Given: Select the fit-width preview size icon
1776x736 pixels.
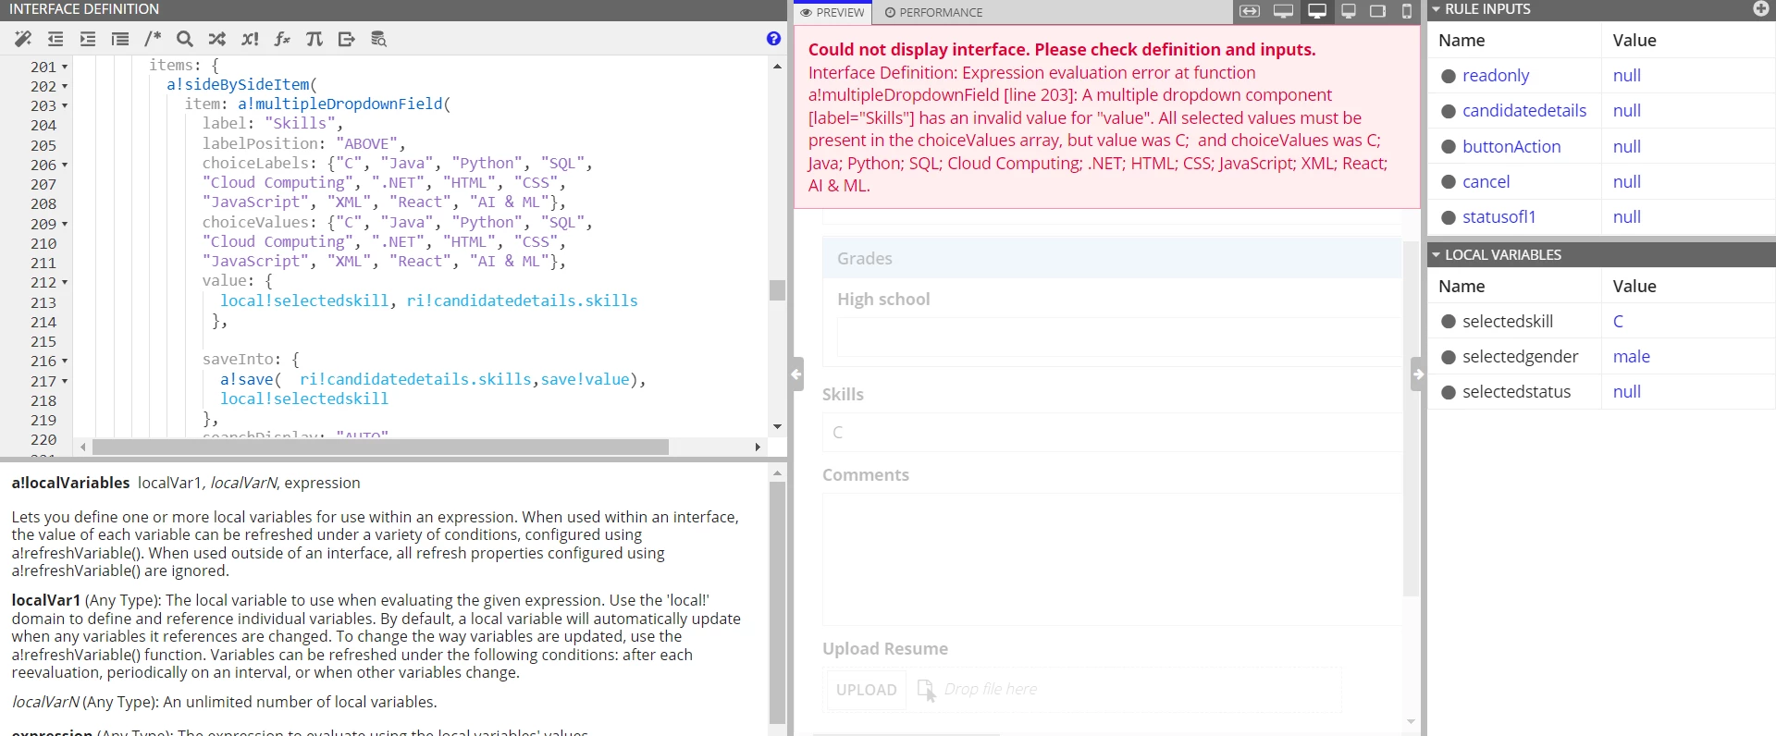Looking at the screenshot, I should click(x=1250, y=11).
